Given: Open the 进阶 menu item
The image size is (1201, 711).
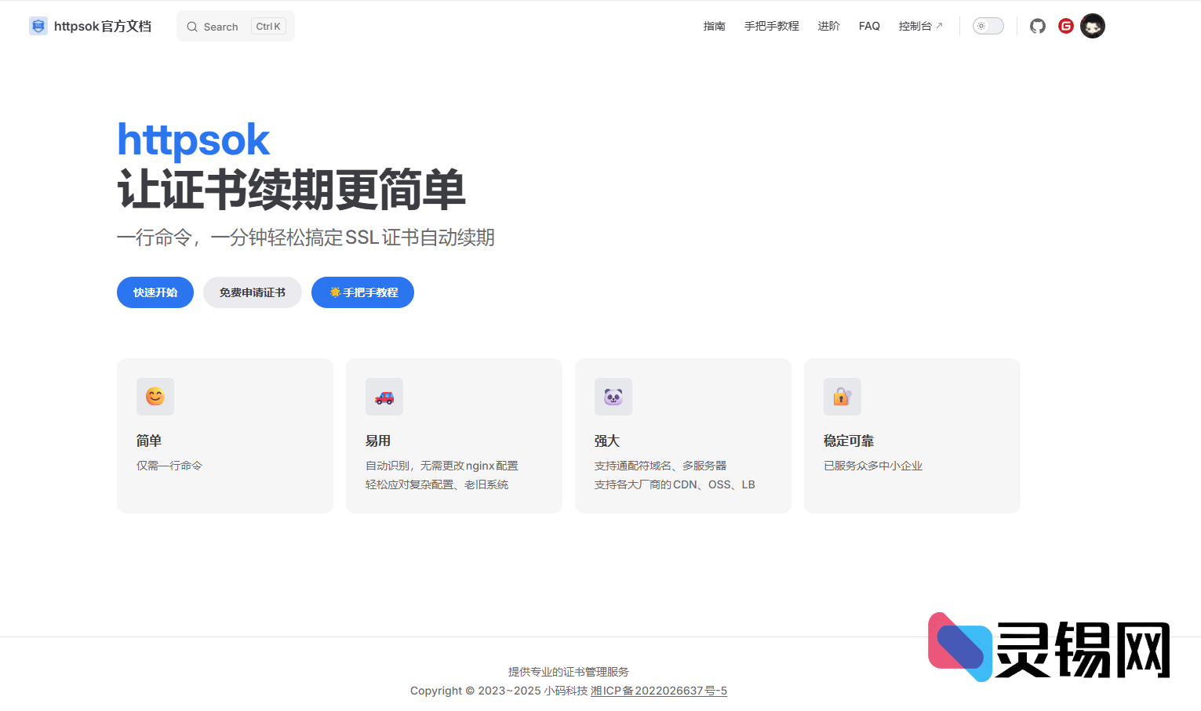Looking at the screenshot, I should pyautogui.click(x=828, y=25).
